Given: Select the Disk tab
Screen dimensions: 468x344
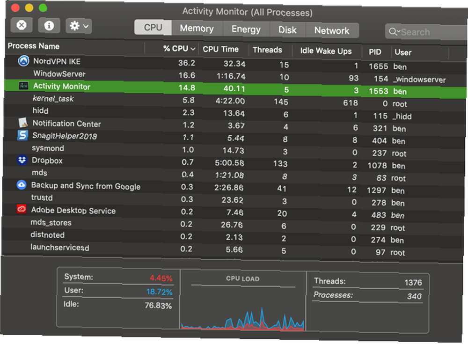Looking at the screenshot, I should pos(287,30).
